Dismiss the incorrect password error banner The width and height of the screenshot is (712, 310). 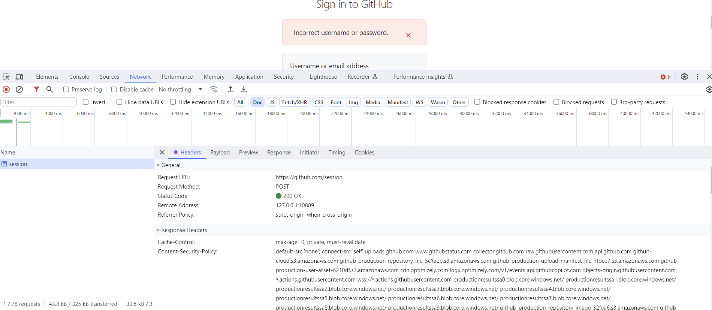coord(408,35)
